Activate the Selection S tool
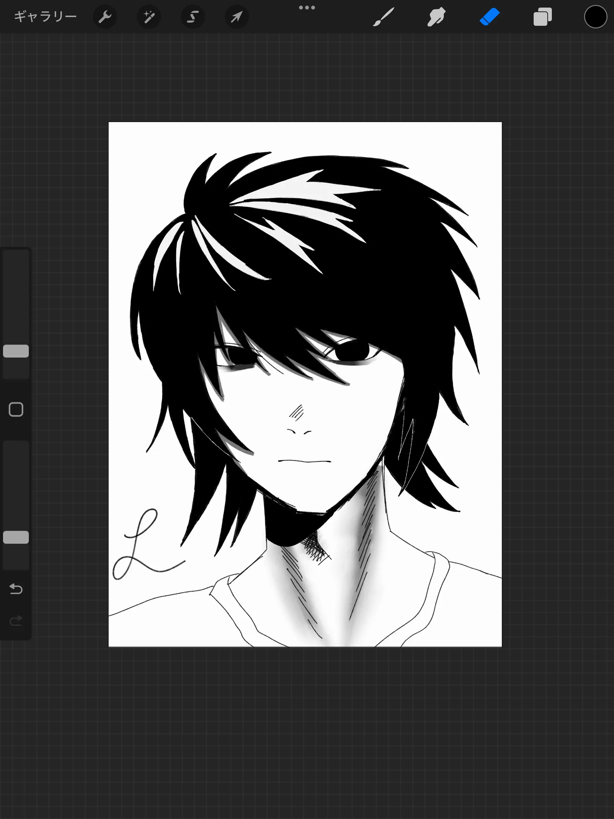Image resolution: width=614 pixels, height=819 pixels. coord(193,17)
